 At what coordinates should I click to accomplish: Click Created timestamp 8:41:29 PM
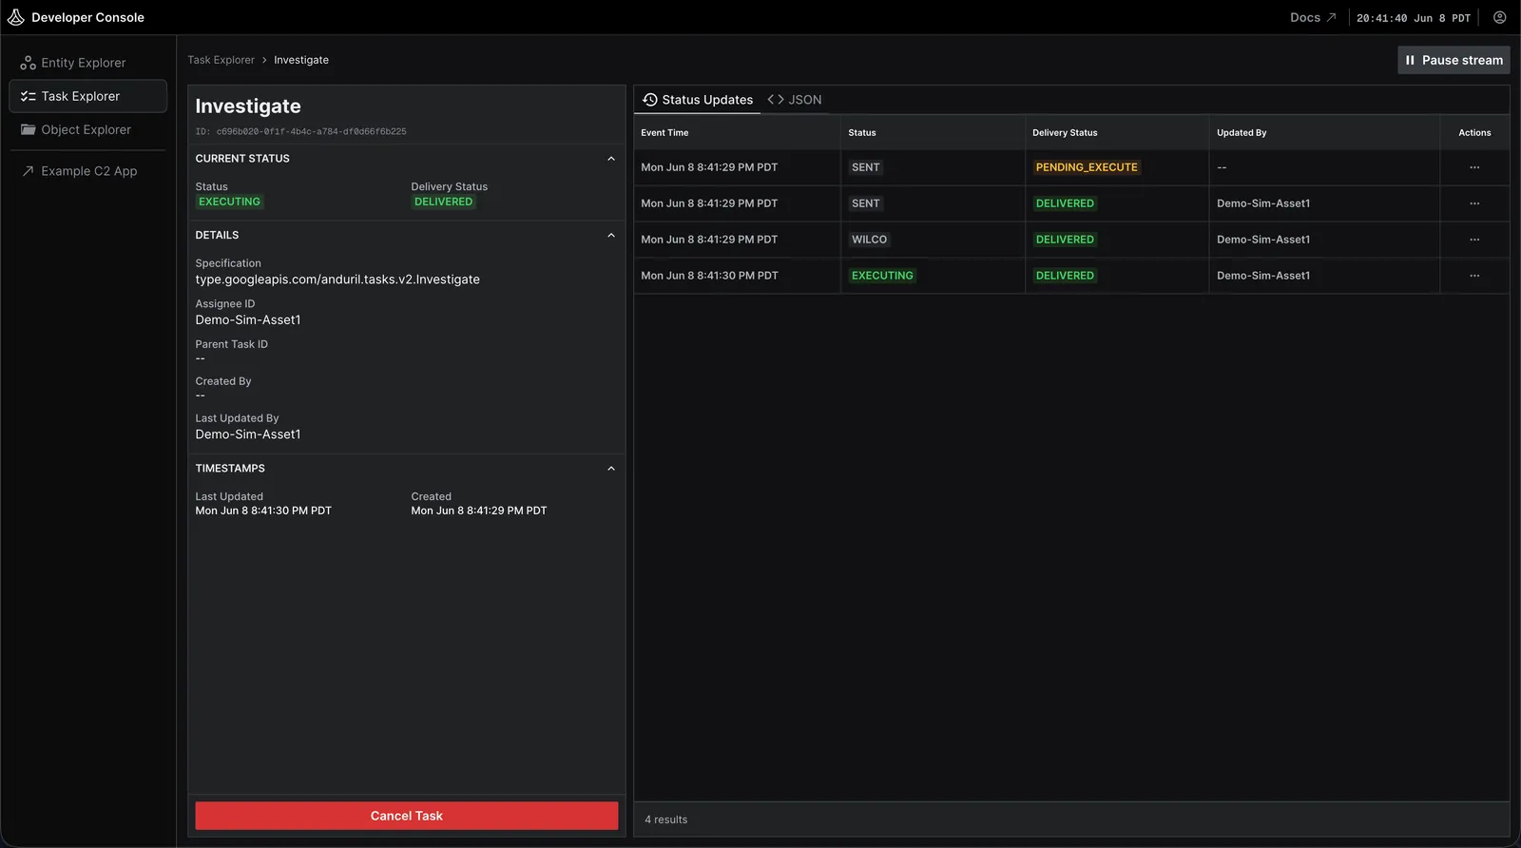click(x=479, y=511)
